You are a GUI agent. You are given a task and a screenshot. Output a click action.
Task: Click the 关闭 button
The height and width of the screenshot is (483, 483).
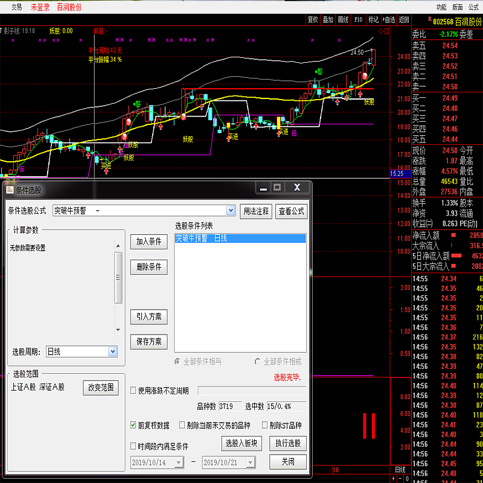point(288,462)
